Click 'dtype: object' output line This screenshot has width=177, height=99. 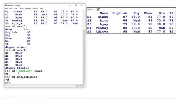click(16, 47)
